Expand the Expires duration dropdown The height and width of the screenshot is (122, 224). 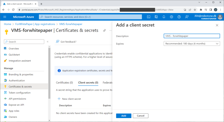pyautogui.click(x=192, y=44)
